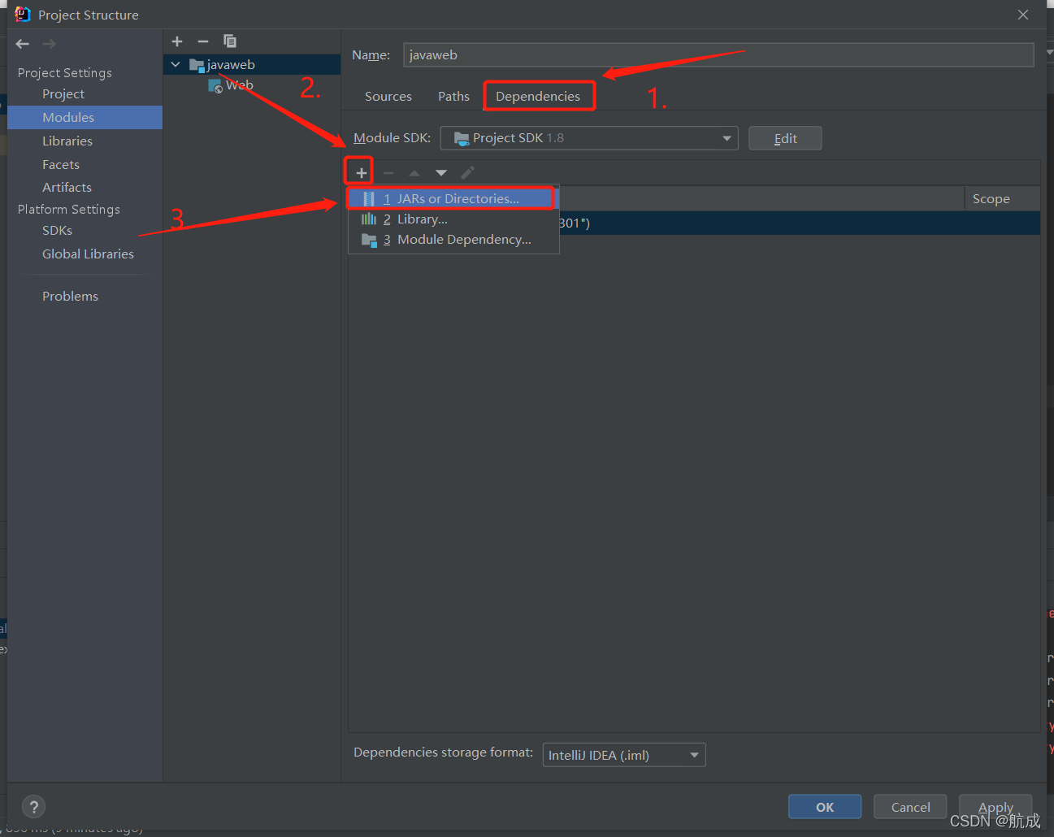Copy the selected module icon

pos(230,41)
